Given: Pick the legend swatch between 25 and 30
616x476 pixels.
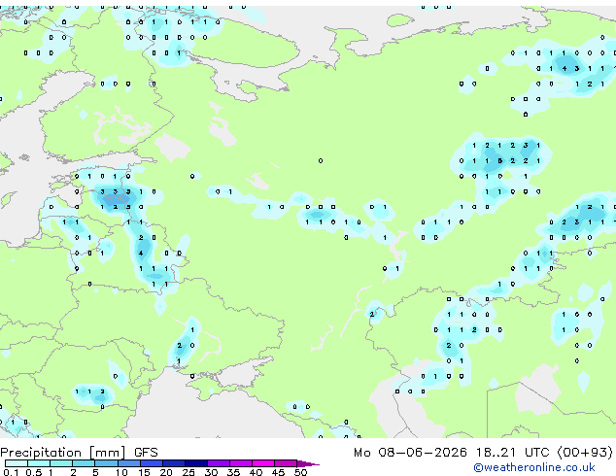Looking at the screenshot, I should point(196,463).
